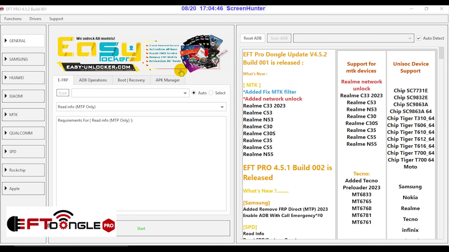Click the MTK arrow icon
Image resolution: width=449 pixels, height=252 pixels.
tap(6, 115)
